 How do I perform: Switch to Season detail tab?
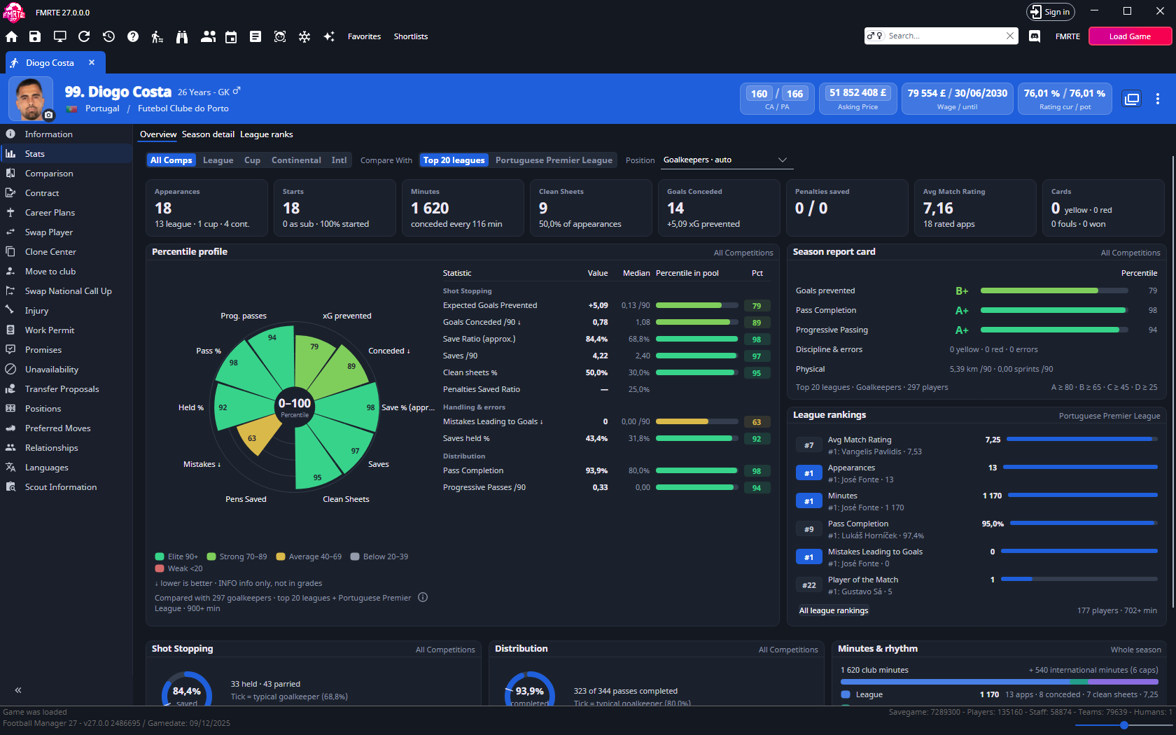click(x=208, y=134)
